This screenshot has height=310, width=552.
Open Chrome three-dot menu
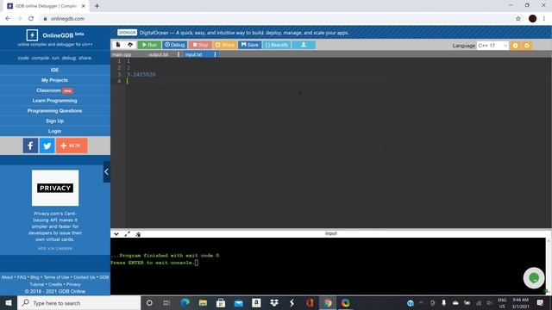(544, 19)
